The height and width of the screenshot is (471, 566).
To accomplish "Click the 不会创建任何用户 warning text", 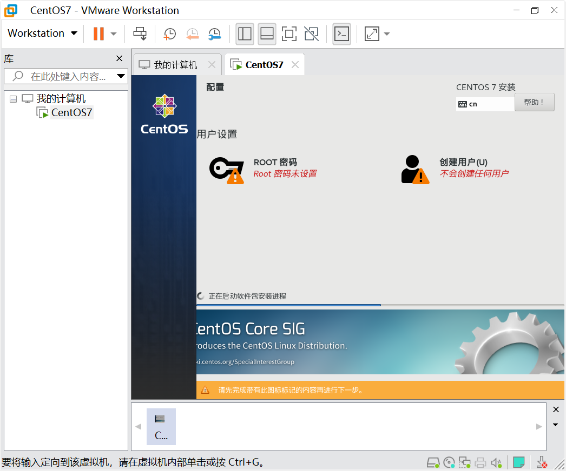I will point(474,174).
